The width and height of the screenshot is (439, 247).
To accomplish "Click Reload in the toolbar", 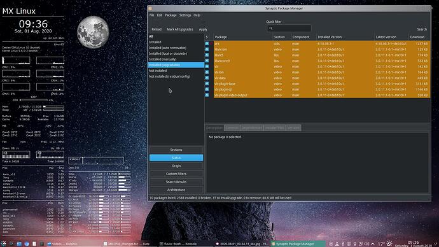I will point(157,29).
